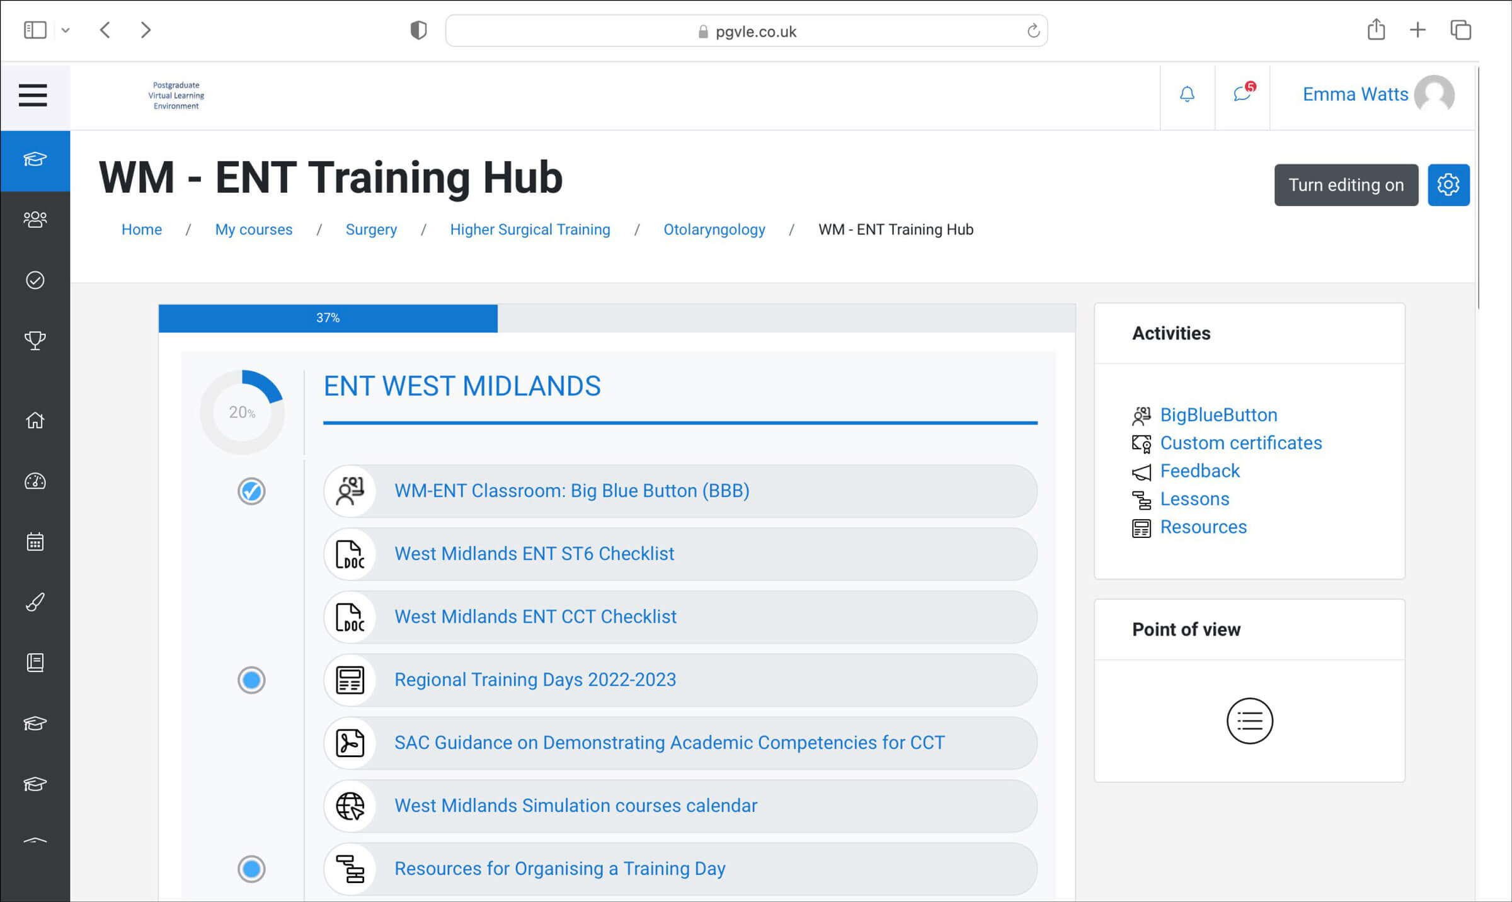Expand Safari sidebar options dropdown arrow

(66, 30)
